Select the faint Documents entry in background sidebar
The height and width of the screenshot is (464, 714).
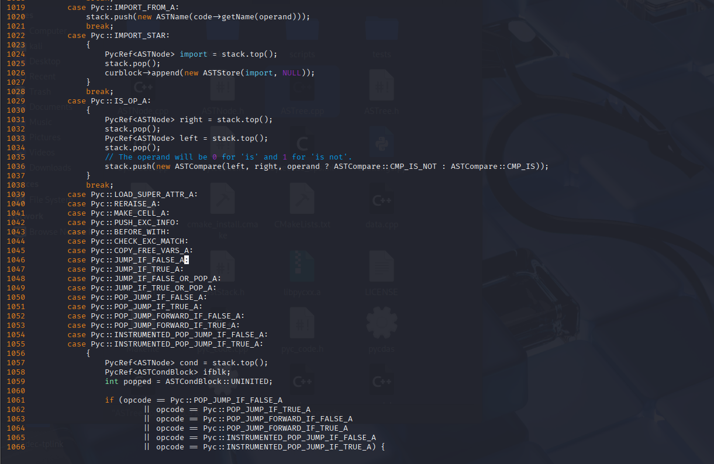[x=51, y=107]
